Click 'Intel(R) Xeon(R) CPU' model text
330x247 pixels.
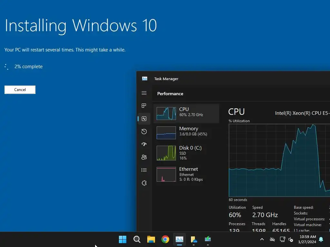(x=302, y=113)
